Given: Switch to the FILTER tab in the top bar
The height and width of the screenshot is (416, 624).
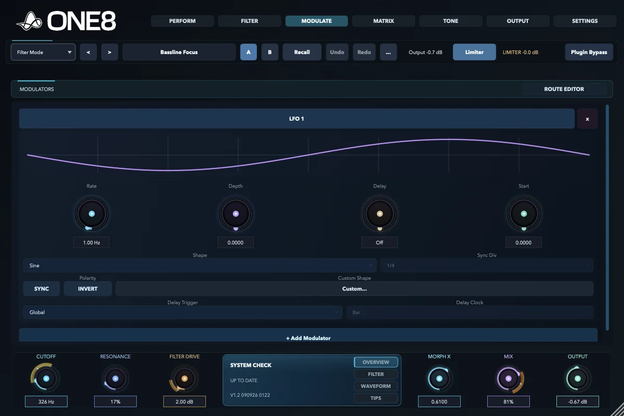Looking at the screenshot, I should click(x=250, y=21).
